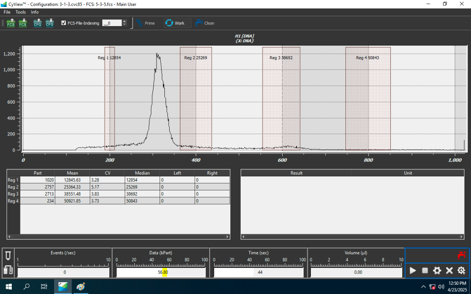471x294 pixels.
Task: Select the Reg 4 region label on histogram
Action: coord(367,57)
